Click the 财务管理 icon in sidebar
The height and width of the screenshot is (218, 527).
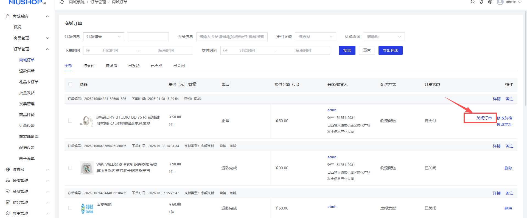8,202
